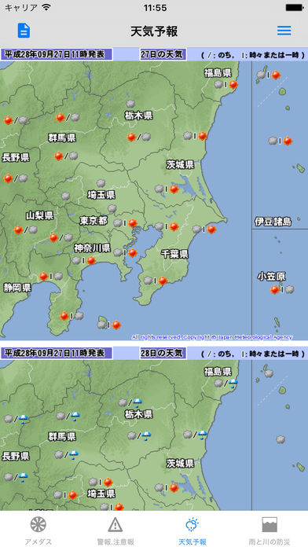Tap the Wi-Fi icon in the status bar
Viewport: 308px width, 547px height.
click(46, 7)
